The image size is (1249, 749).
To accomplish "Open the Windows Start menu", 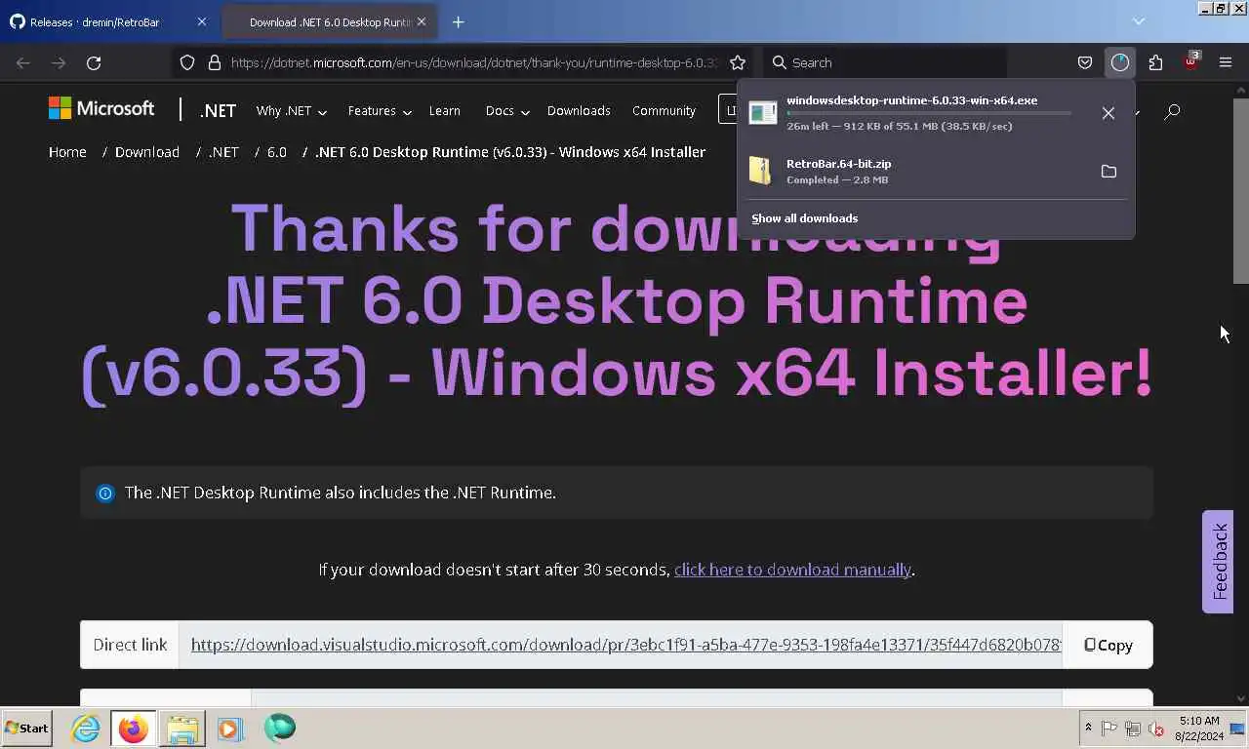I will 26,729.
